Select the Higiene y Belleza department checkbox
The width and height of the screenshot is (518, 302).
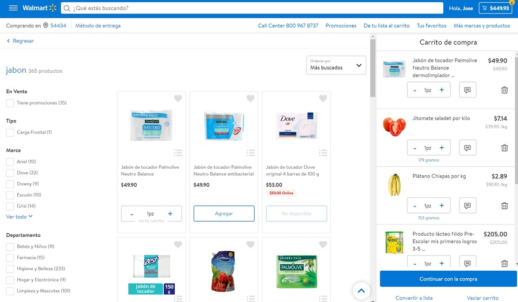[x=10, y=269]
